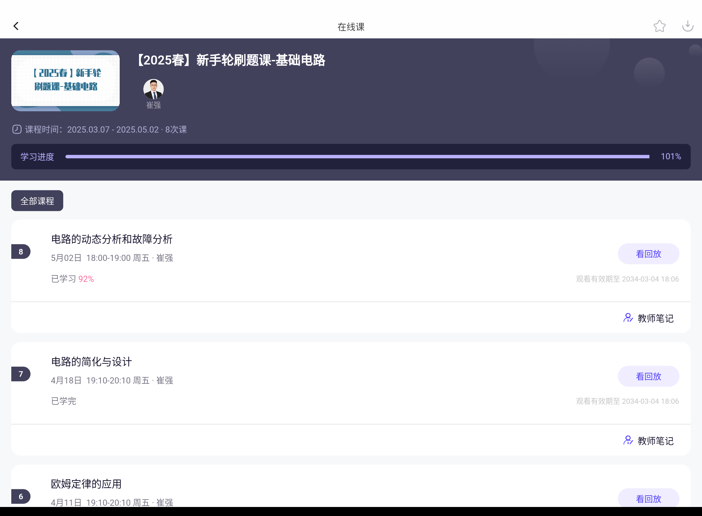Image resolution: width=702 pixels, height=516 pixels.
Task: Open lesson title 电路的动态分析和故障分析
Action: click(x=112, y=239)
